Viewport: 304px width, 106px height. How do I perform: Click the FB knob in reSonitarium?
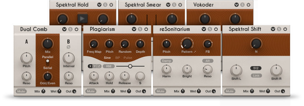[x=208, y=44]
